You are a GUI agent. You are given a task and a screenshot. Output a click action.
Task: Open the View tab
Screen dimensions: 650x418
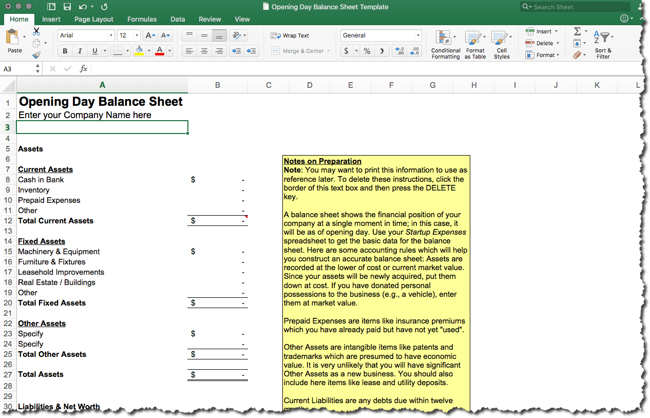242,19
